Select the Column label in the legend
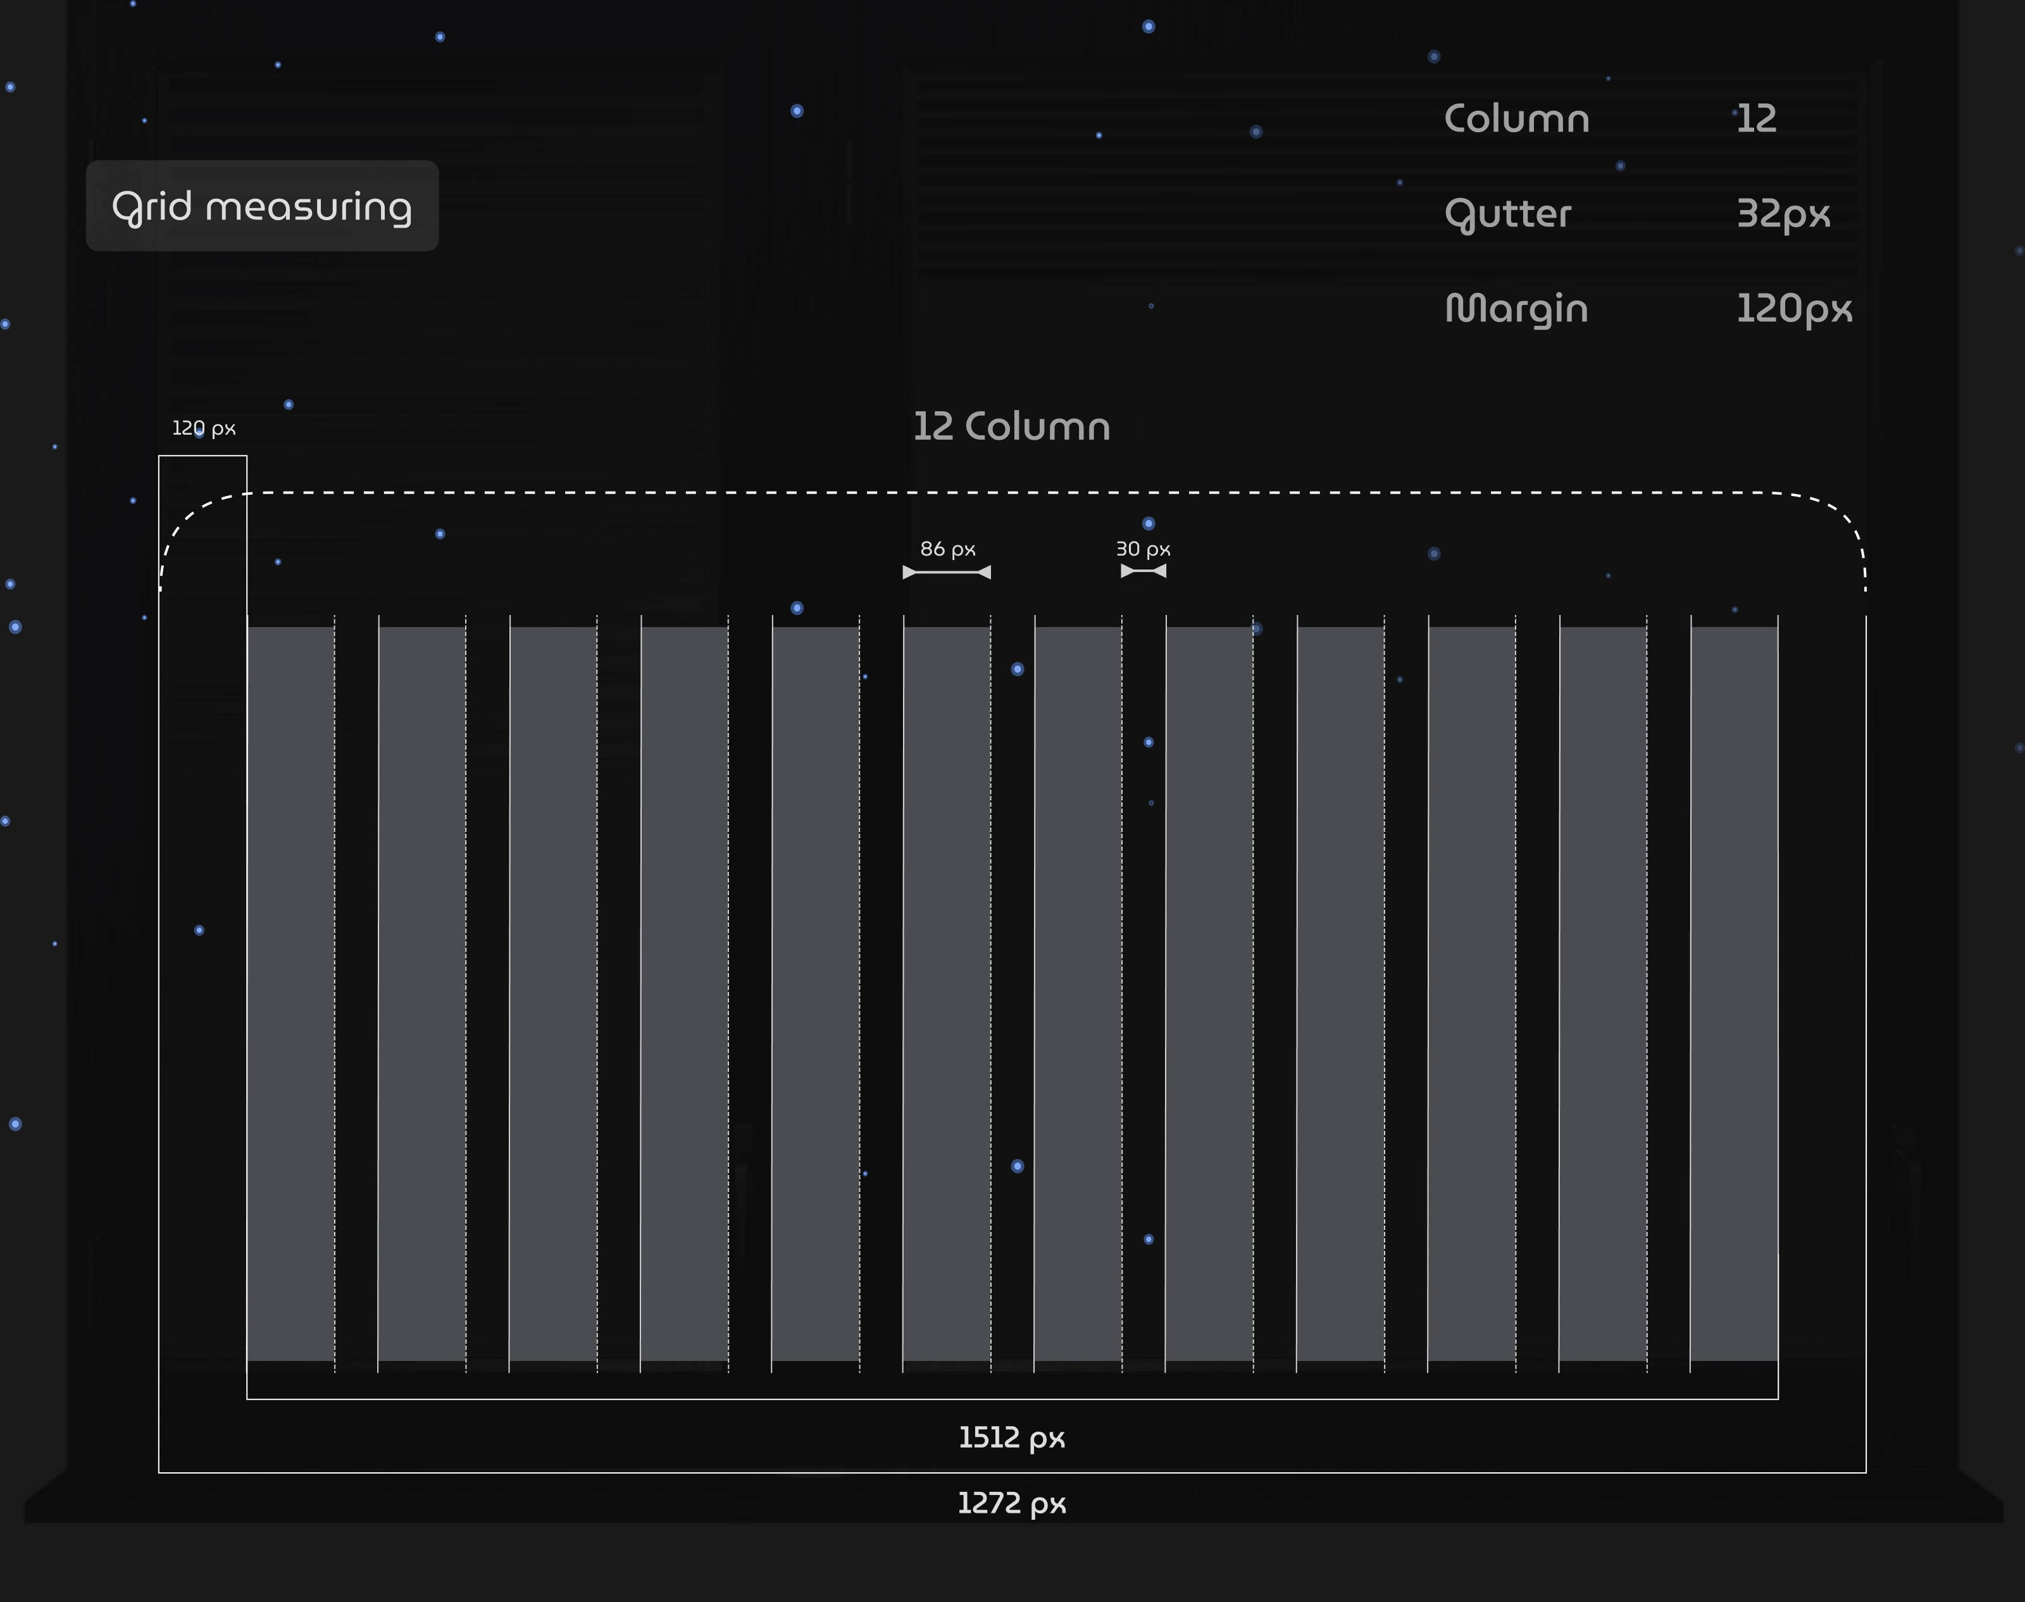The height and width of the screenshot is (1602, 2025). (1517, 119)
